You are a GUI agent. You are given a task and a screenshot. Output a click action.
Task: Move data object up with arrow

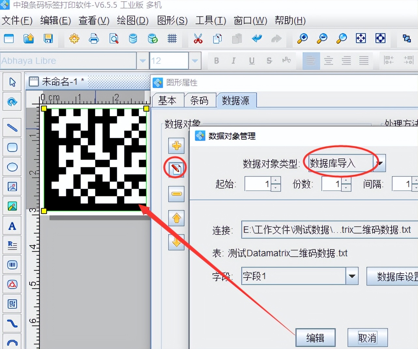pos(176,218)
